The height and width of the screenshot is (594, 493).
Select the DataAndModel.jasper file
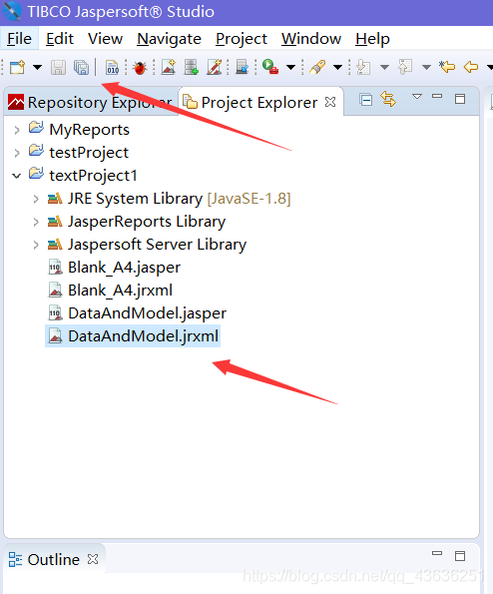(147, 313)
